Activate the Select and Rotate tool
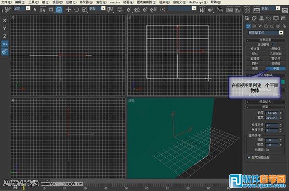The image size is (289, 191). (77, 10)
